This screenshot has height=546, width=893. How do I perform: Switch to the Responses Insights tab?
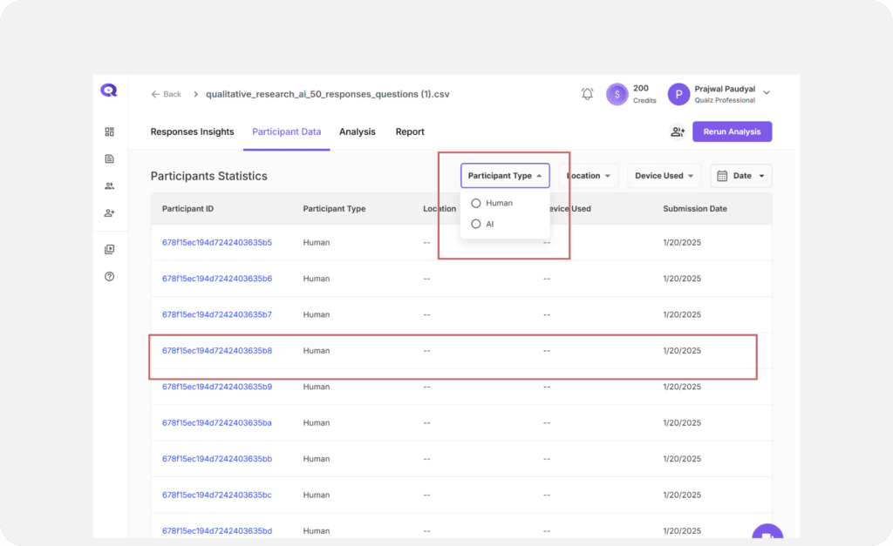click(x=192, y=131)
